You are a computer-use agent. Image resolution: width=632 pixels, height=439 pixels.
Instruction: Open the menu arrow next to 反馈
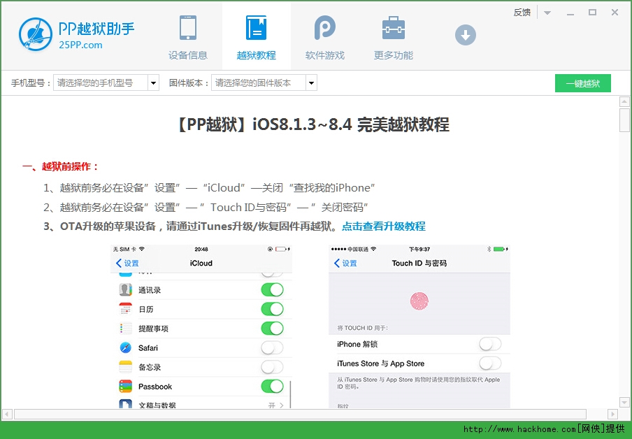coord(547,13)
